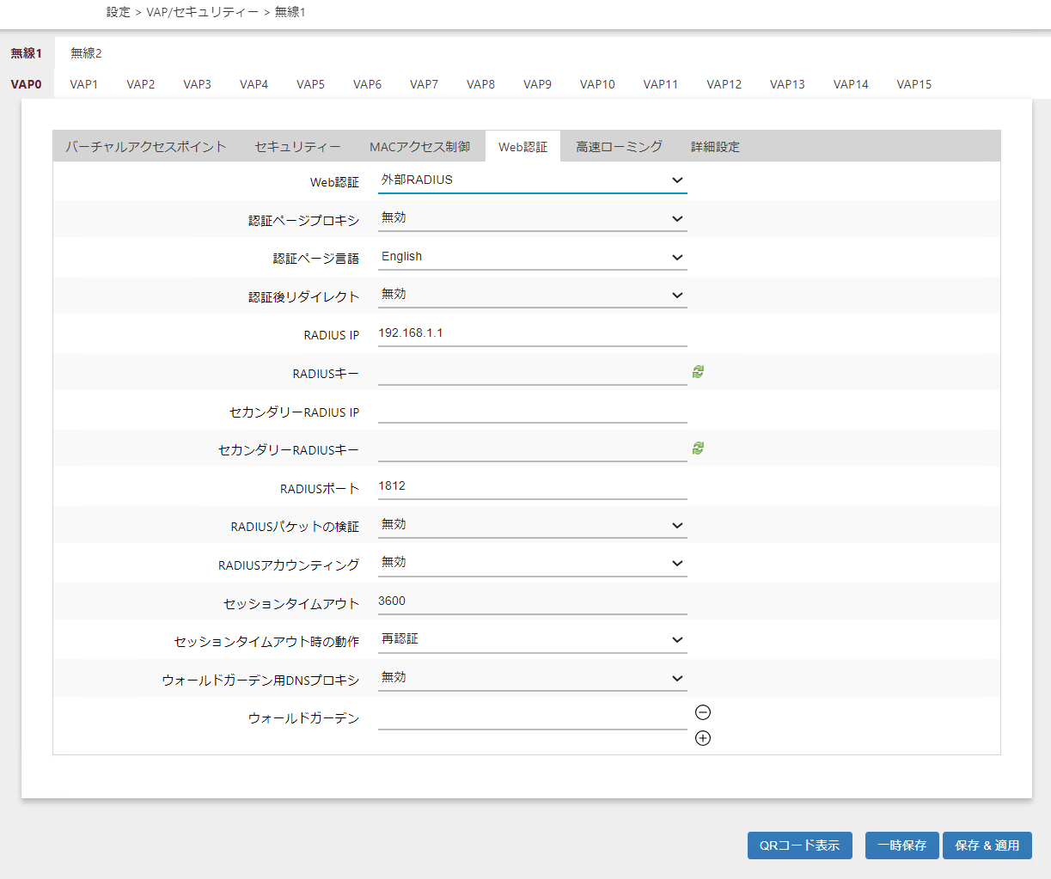Switch to the 無線2 tab
The width and height of the screenshot is (1051, 879).
[86, 53]
